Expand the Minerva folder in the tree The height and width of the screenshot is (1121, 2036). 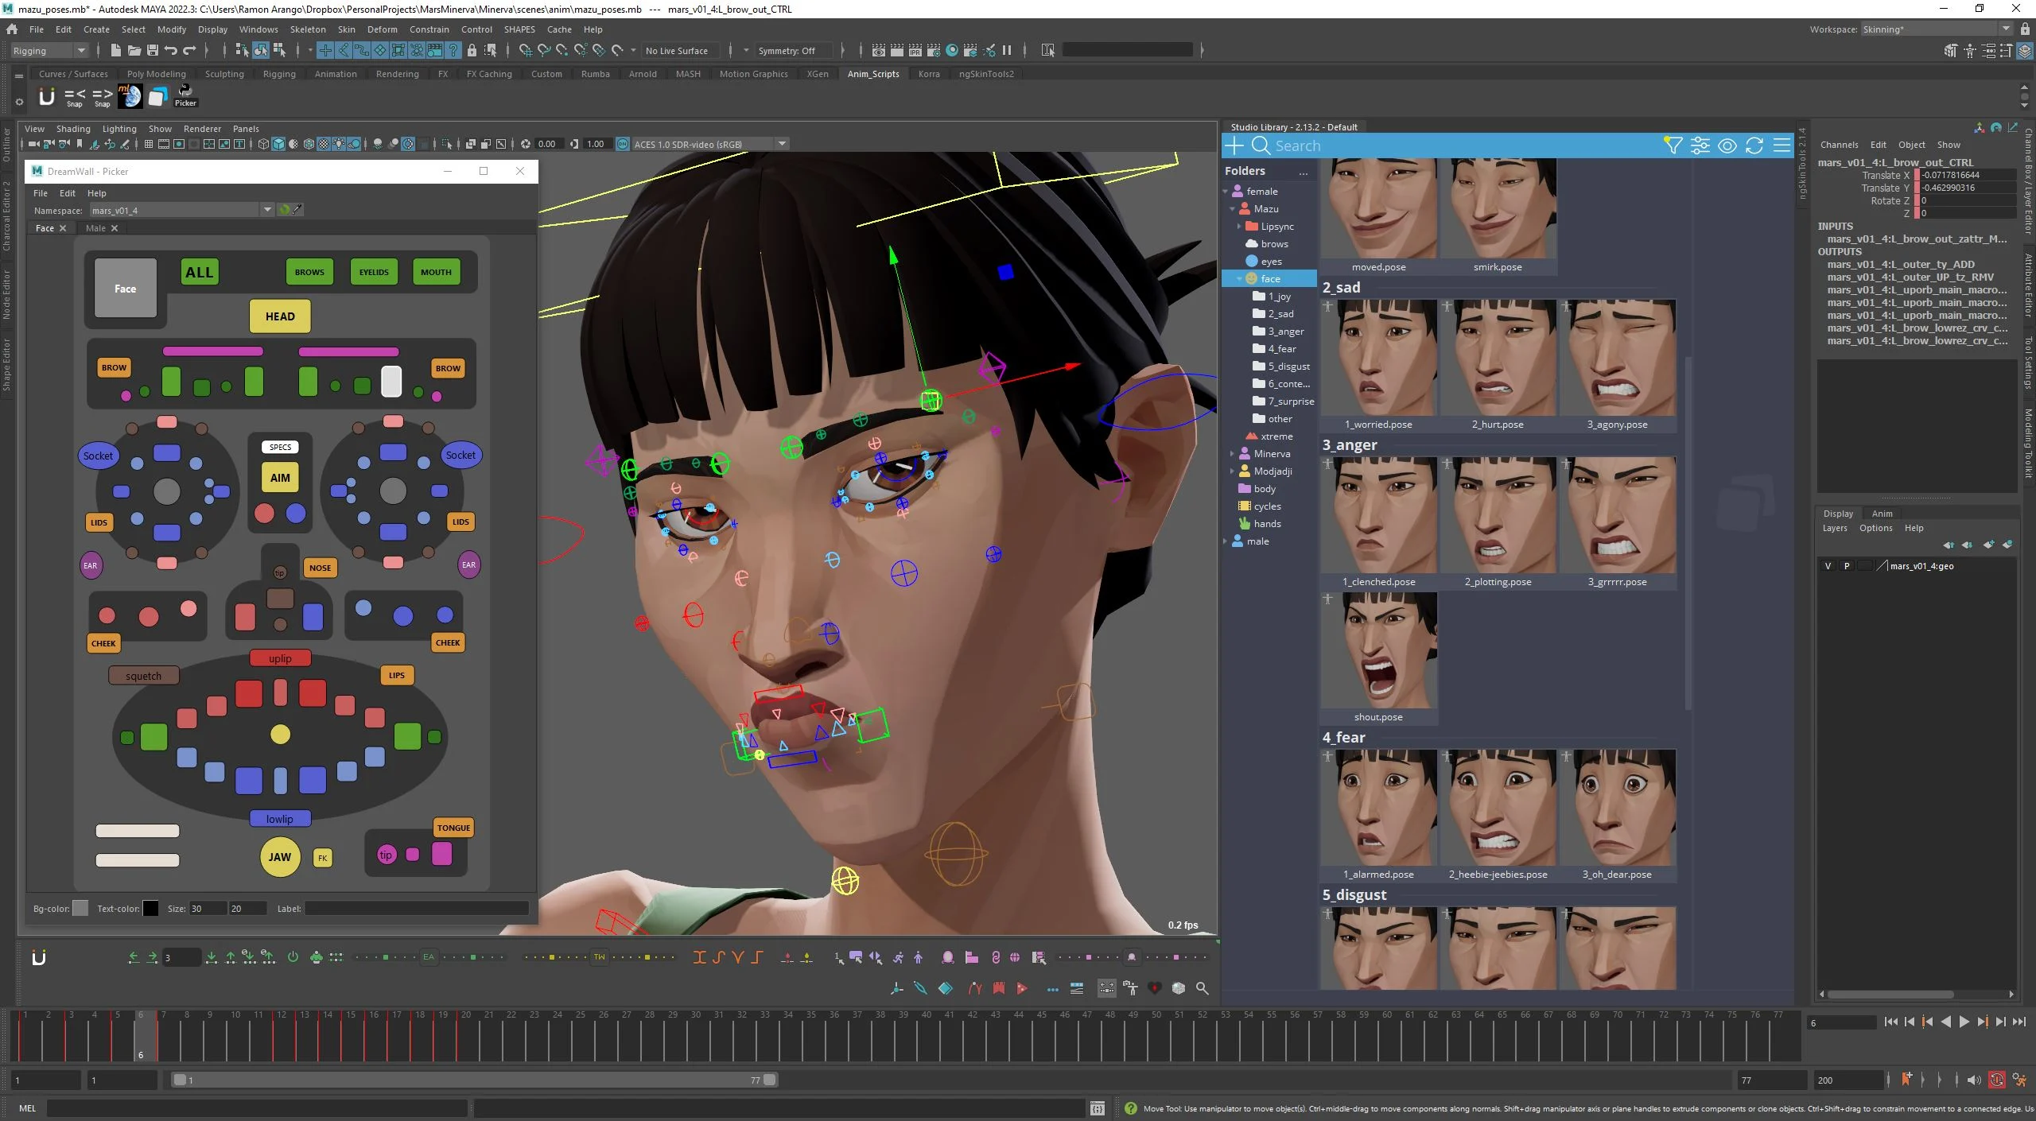click(x=1232, y=454)
